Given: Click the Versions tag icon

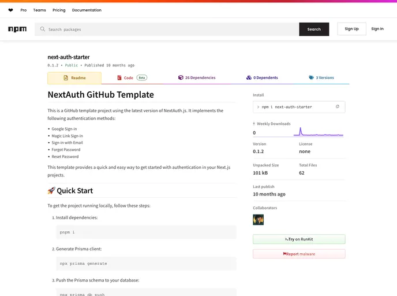Looking at the screenshot, I should coord(311,77).
